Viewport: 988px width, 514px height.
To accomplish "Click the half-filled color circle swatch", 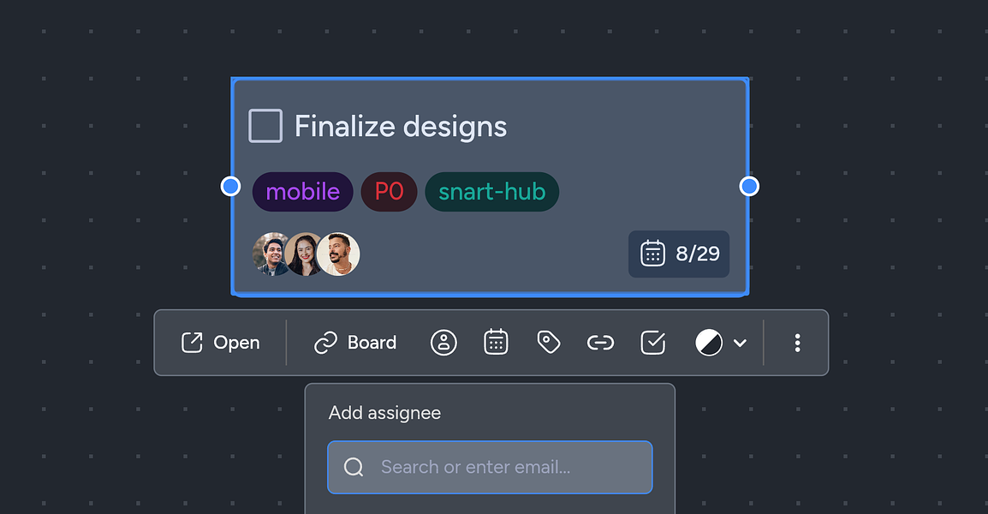I will 709,343.
